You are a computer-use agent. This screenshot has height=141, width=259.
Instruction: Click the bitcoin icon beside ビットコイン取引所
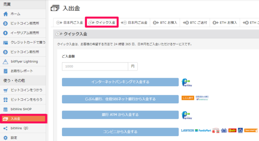5,52
